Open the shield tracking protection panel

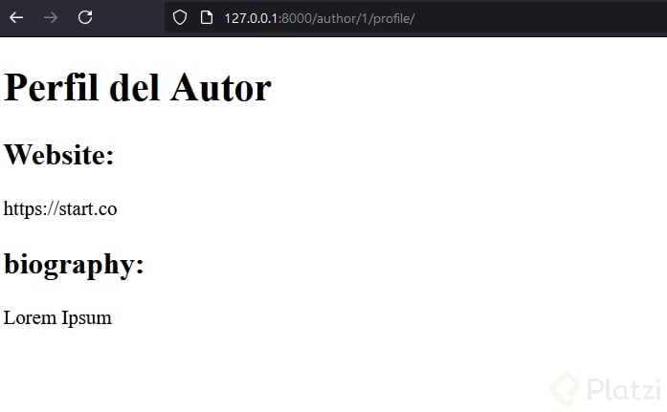(x=180, y=18)
